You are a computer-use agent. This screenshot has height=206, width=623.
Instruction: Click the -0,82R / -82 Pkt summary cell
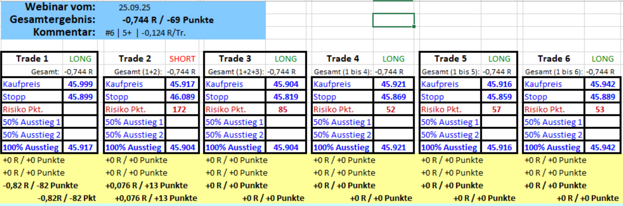pos(67,198)
